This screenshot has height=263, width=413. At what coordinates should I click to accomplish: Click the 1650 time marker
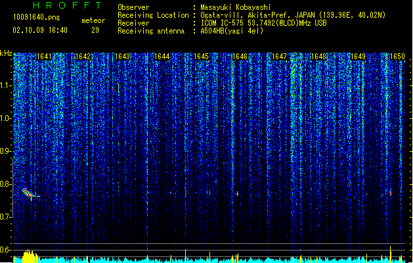coord(397,57)
